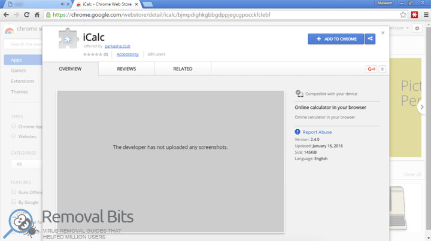Bookmark this page with the star icon

pyautogui.click(x=403, y=15)
